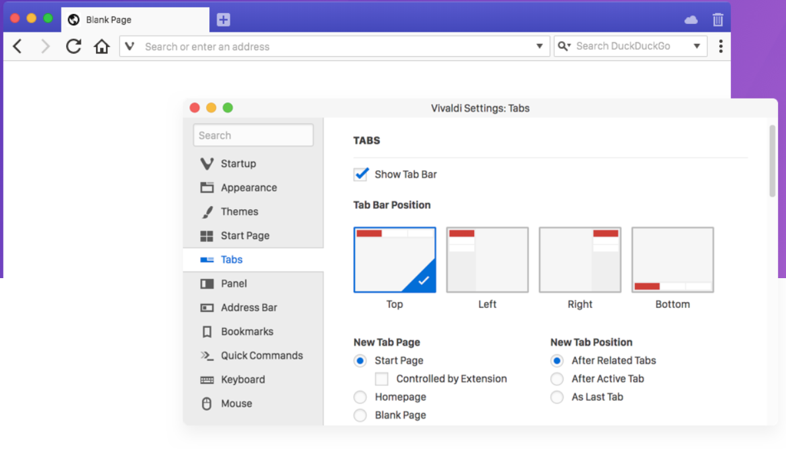Select After Active Tab position

coord(557,379)
